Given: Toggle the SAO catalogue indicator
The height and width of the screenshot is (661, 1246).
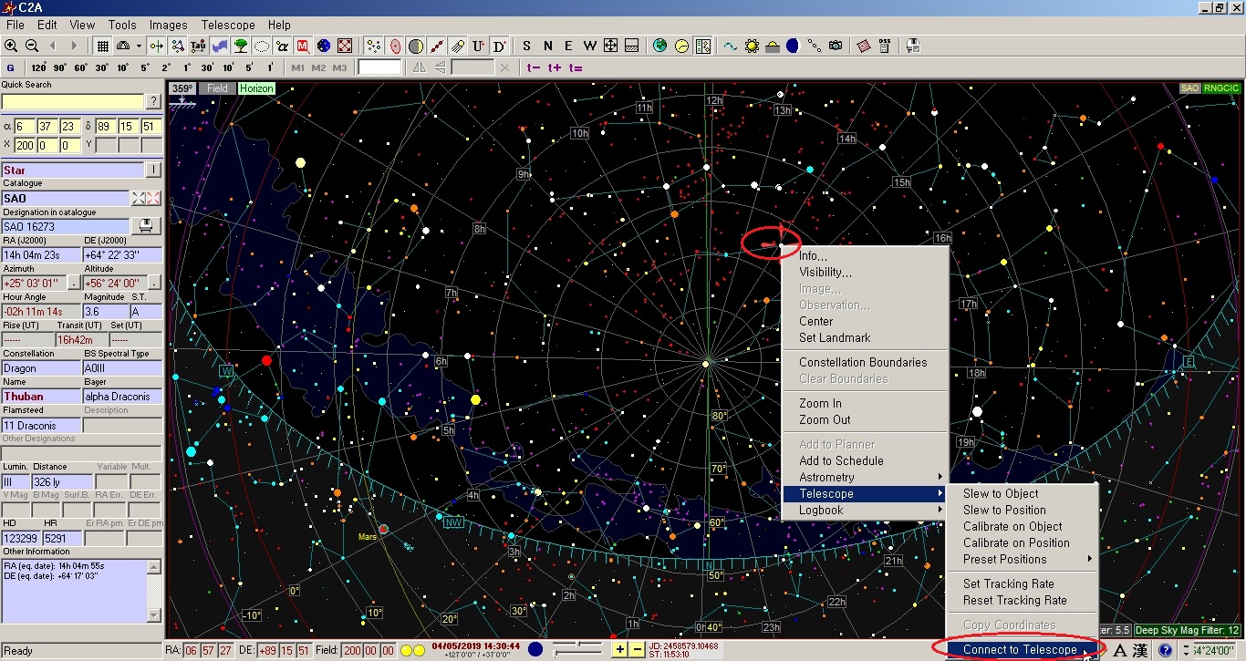Looking at the screenshot, I should click(x=1189, y=88).
